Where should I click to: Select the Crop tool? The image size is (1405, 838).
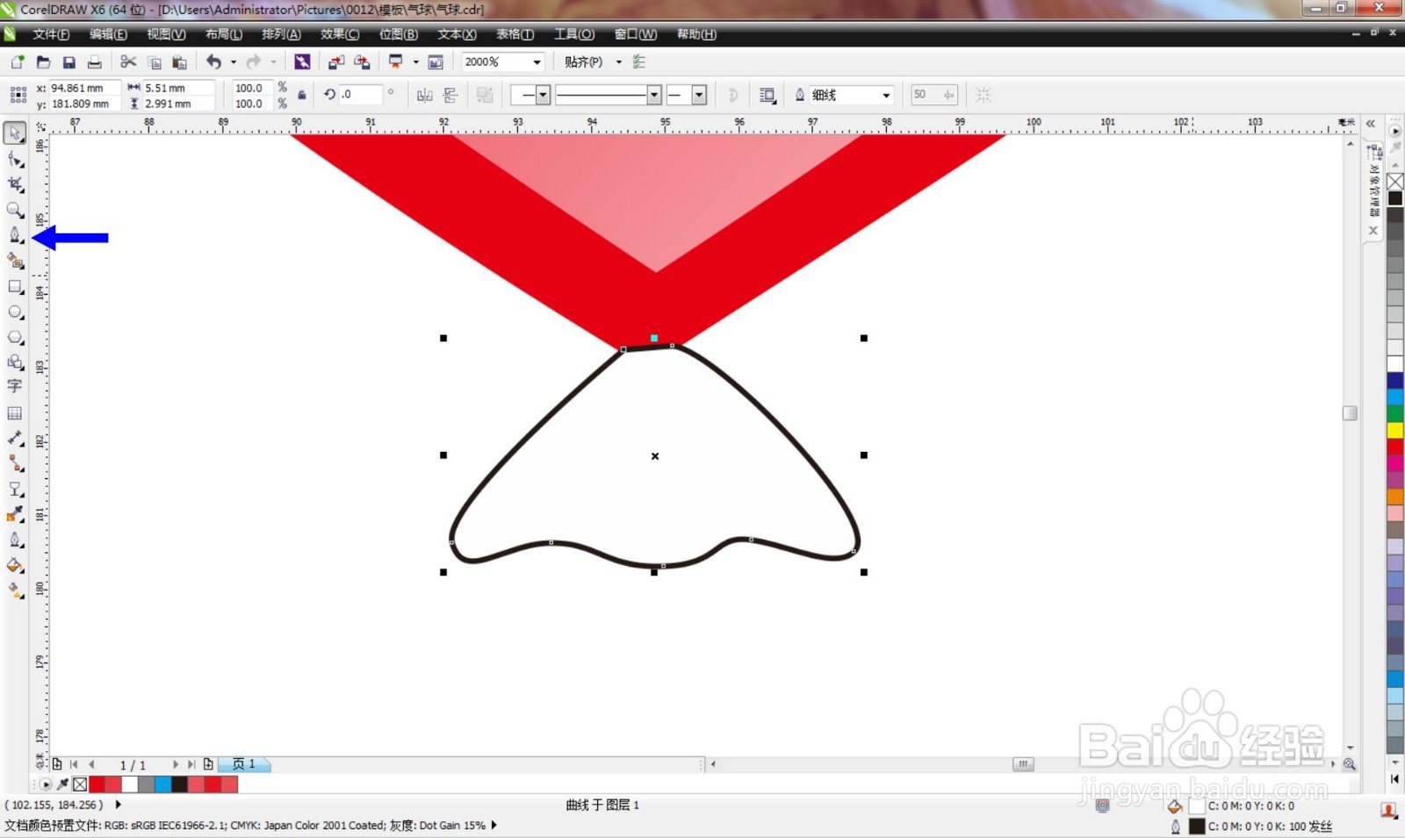tap(15, 184)
